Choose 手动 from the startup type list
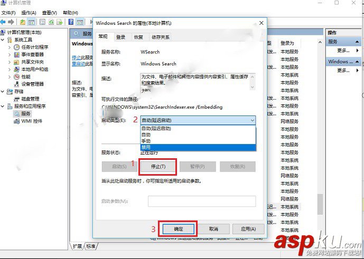This screenshot has width=364, height=259. click(x=198, y=141)
